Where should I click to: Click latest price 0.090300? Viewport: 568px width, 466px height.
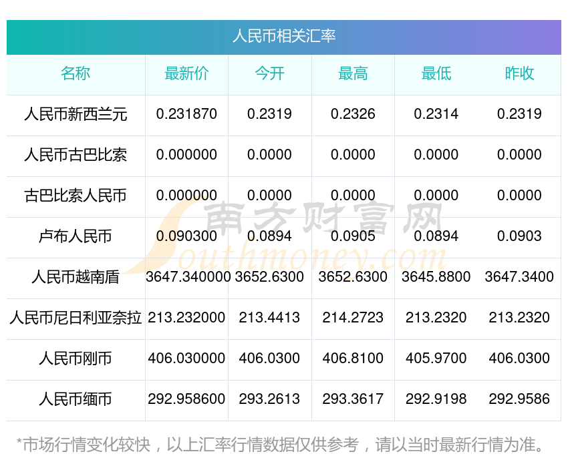click(186, 236)
